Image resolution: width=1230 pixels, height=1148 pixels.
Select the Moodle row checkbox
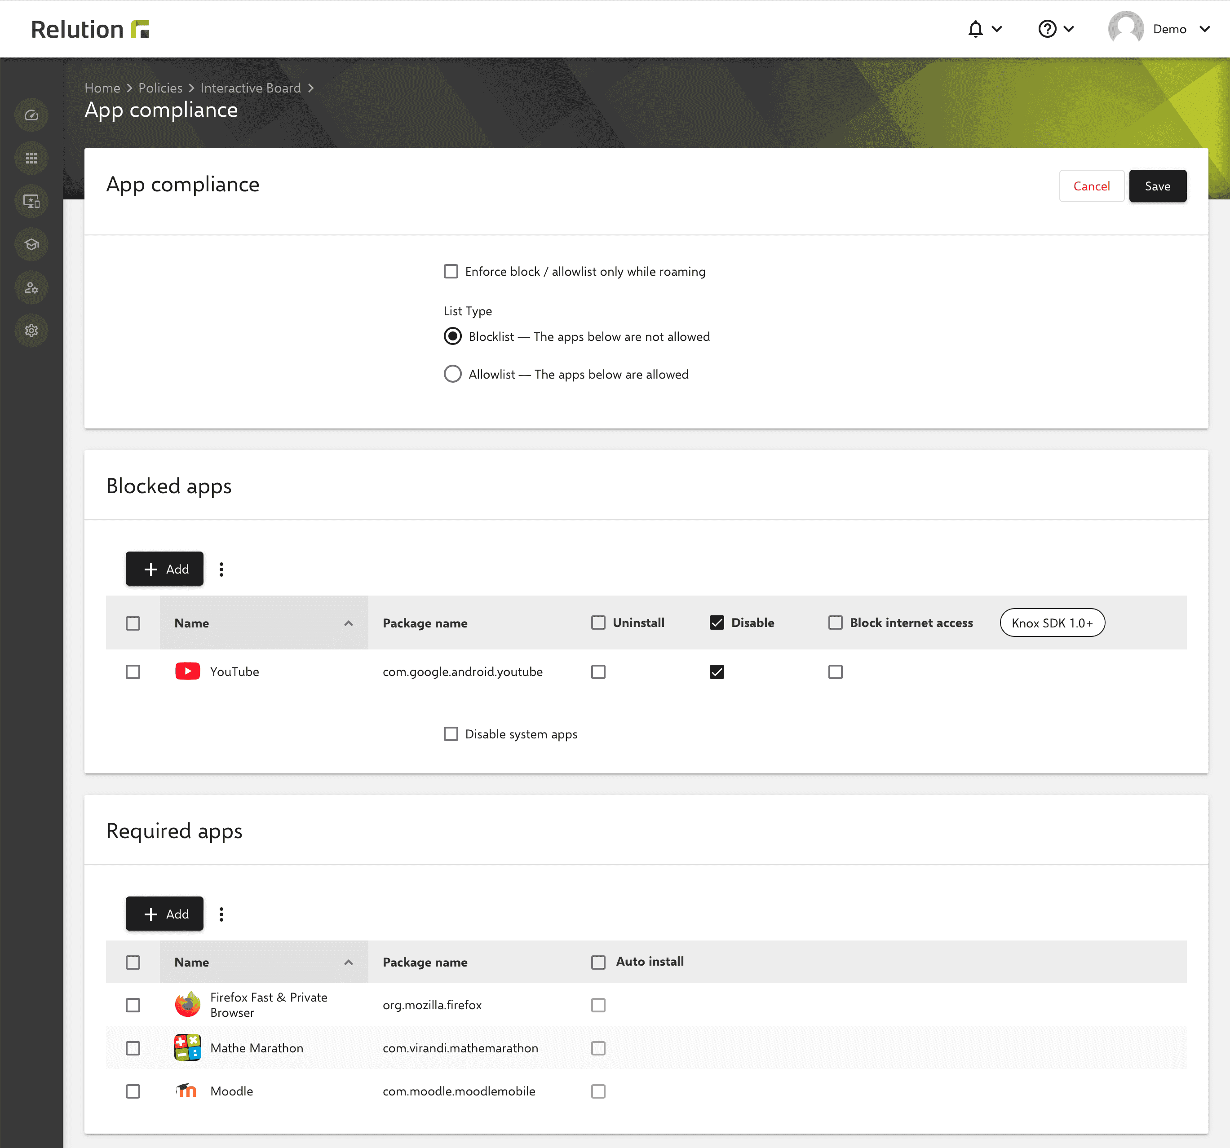click(133, 1091)
